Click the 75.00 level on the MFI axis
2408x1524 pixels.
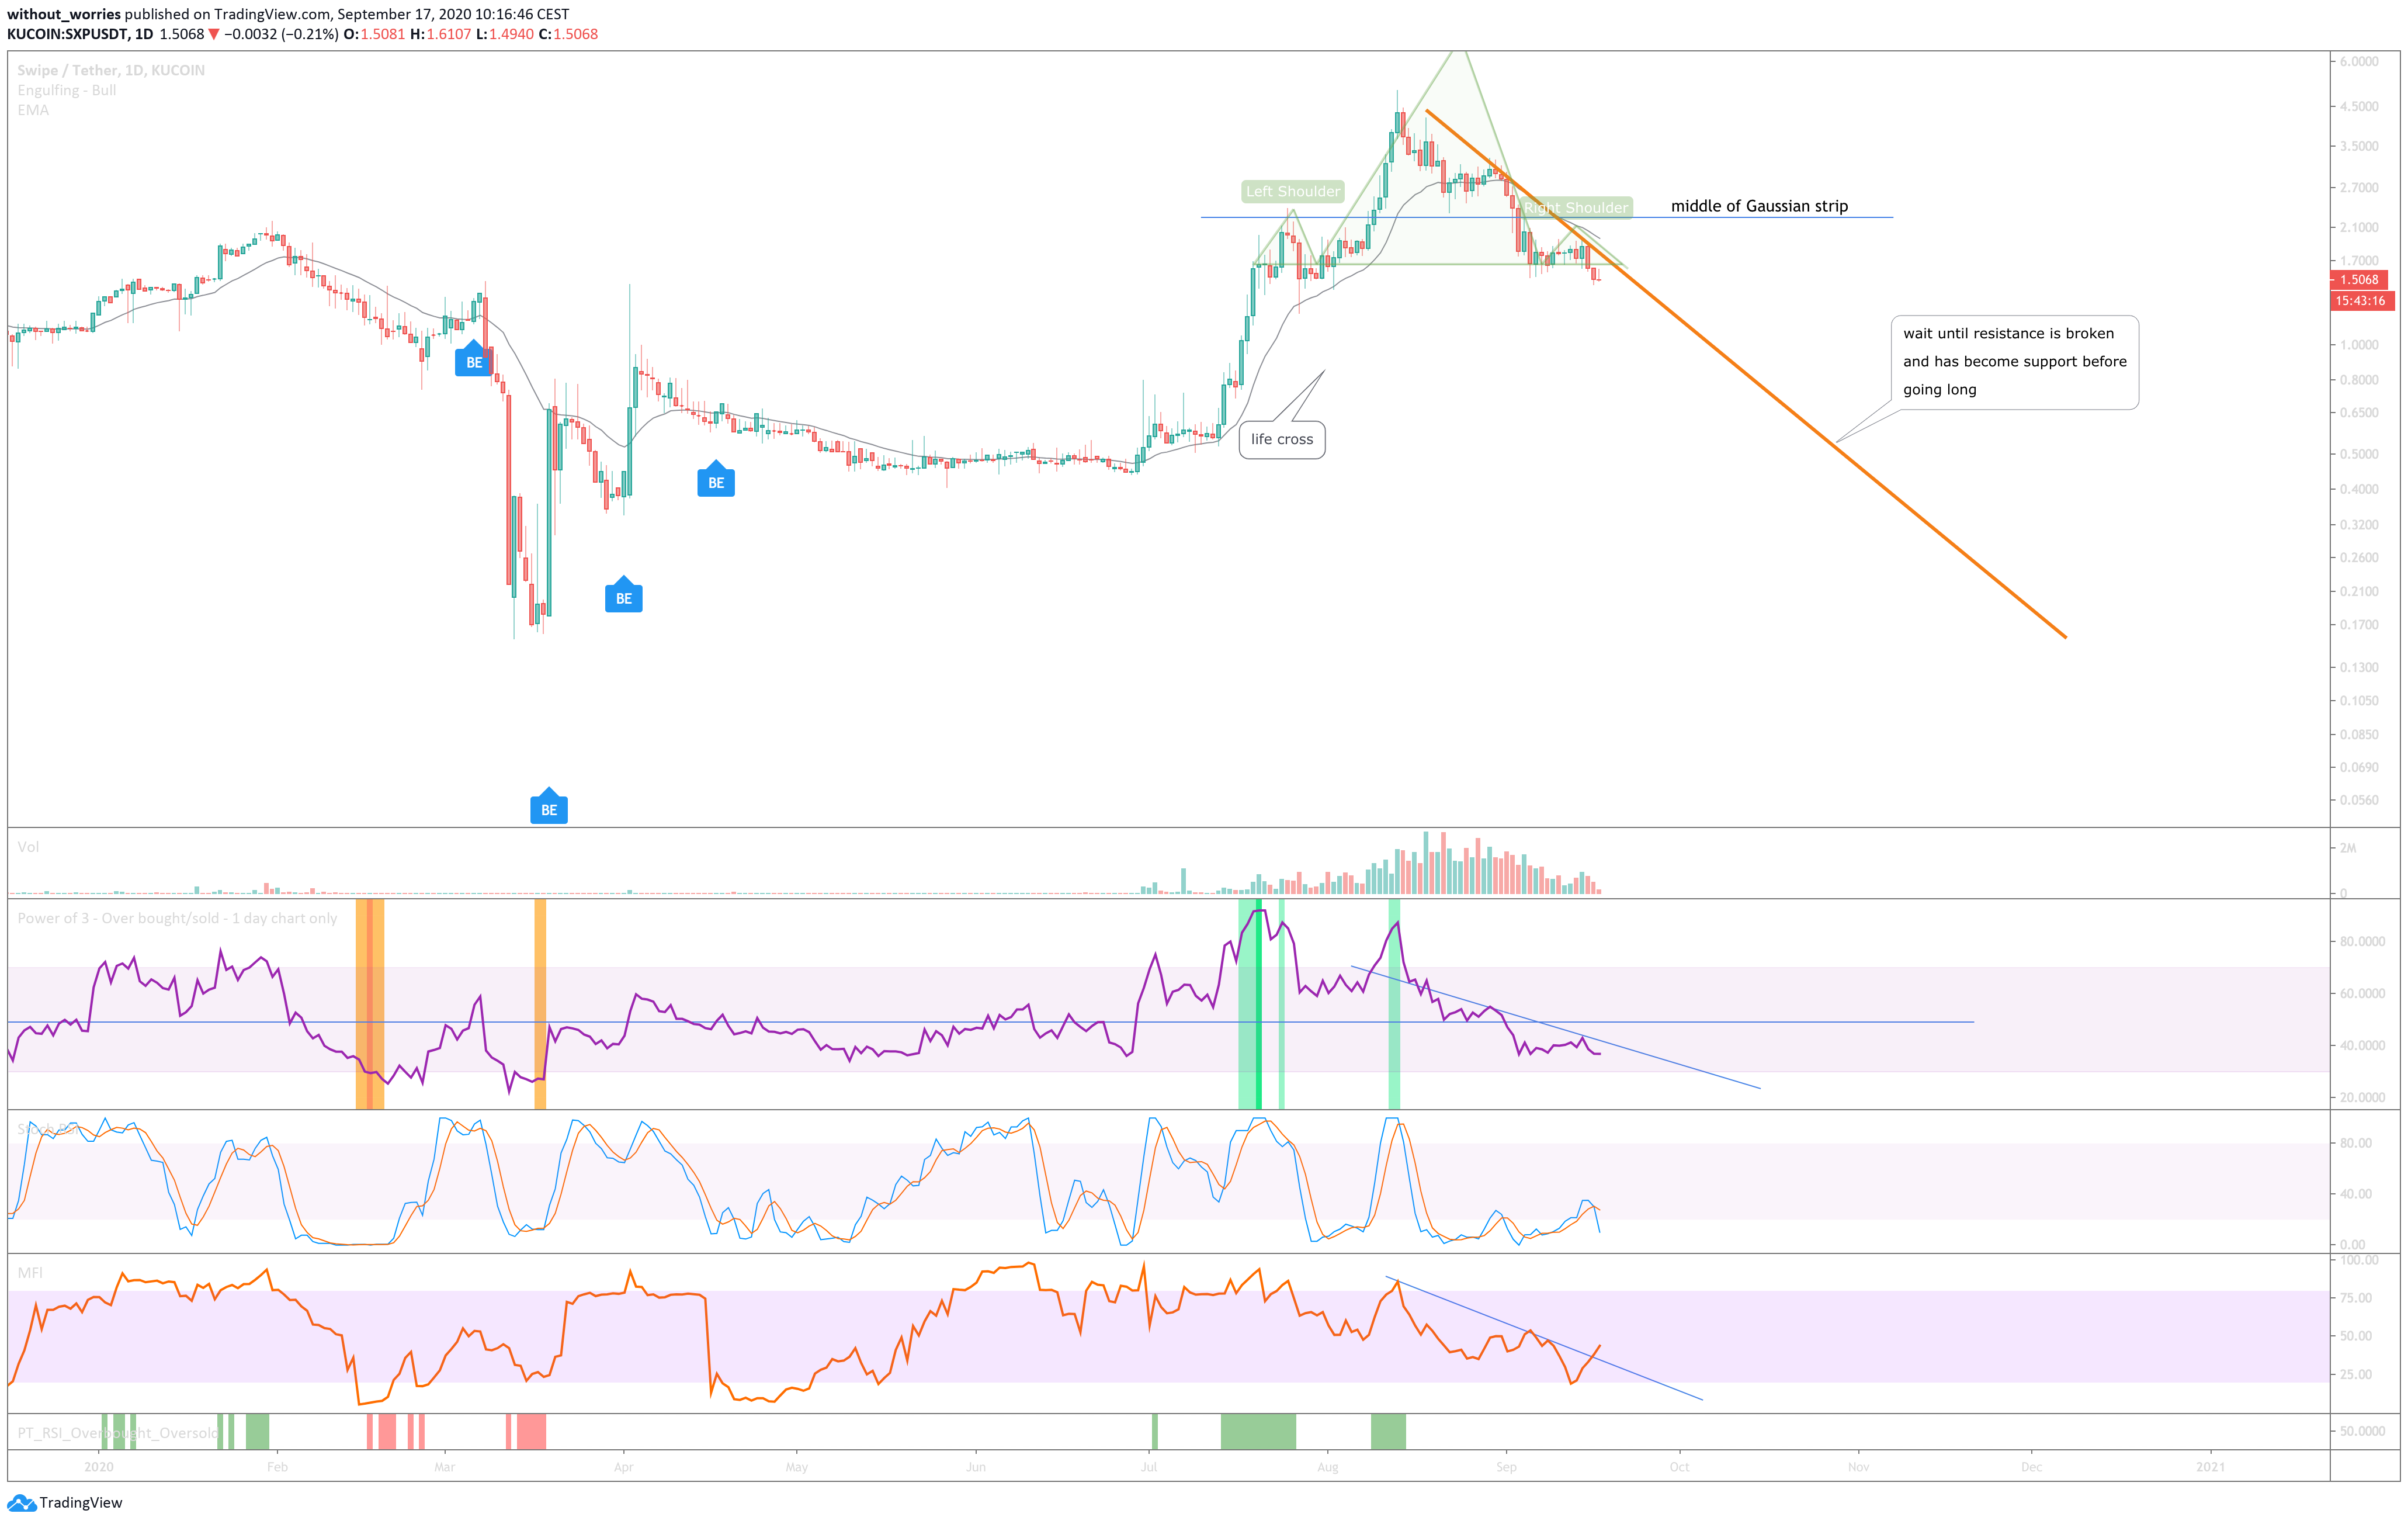tap(2356, 1298)
